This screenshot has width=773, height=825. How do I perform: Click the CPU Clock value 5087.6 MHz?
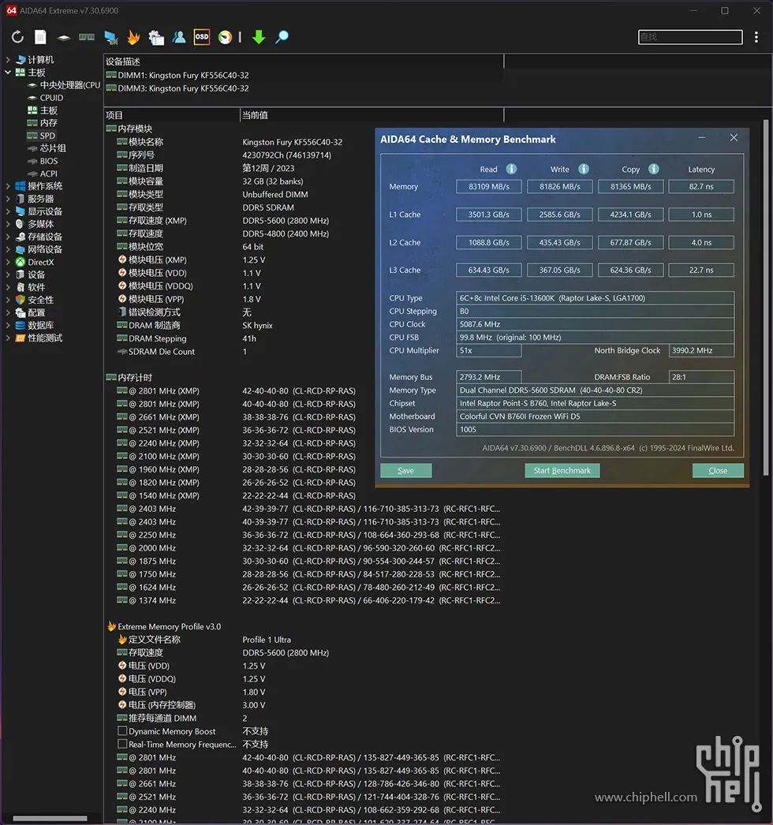[x=596, y=324]
